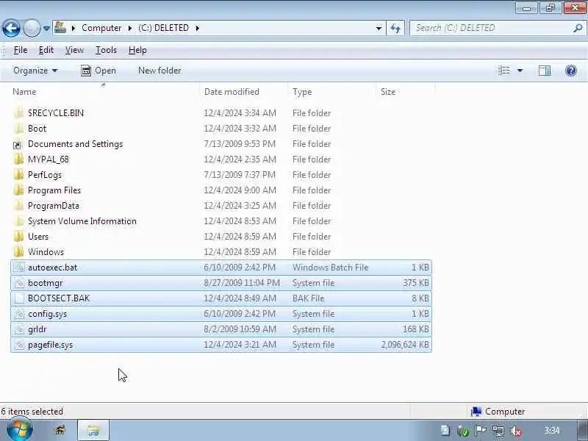Select the autoexec.bat file icon
Screen dimensions: 588x441
pyautogui.click(x=19, y=268)
